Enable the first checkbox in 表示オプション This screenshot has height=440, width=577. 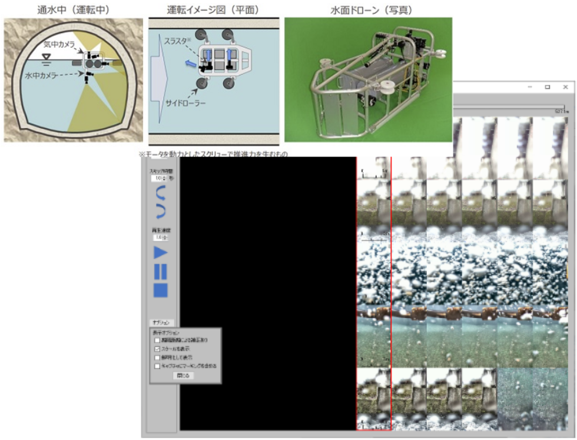click(157, 340)
